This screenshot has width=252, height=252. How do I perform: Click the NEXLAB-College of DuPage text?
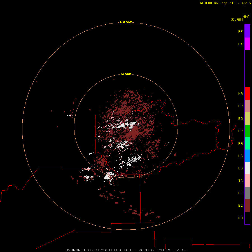[x=223, y=3]
